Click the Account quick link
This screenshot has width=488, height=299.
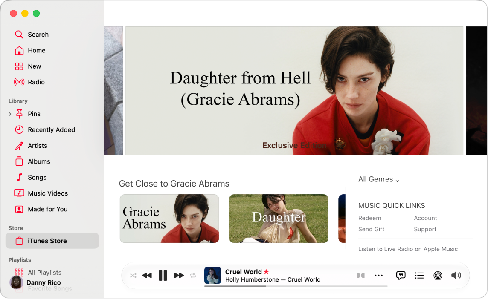tap(425, 218)
